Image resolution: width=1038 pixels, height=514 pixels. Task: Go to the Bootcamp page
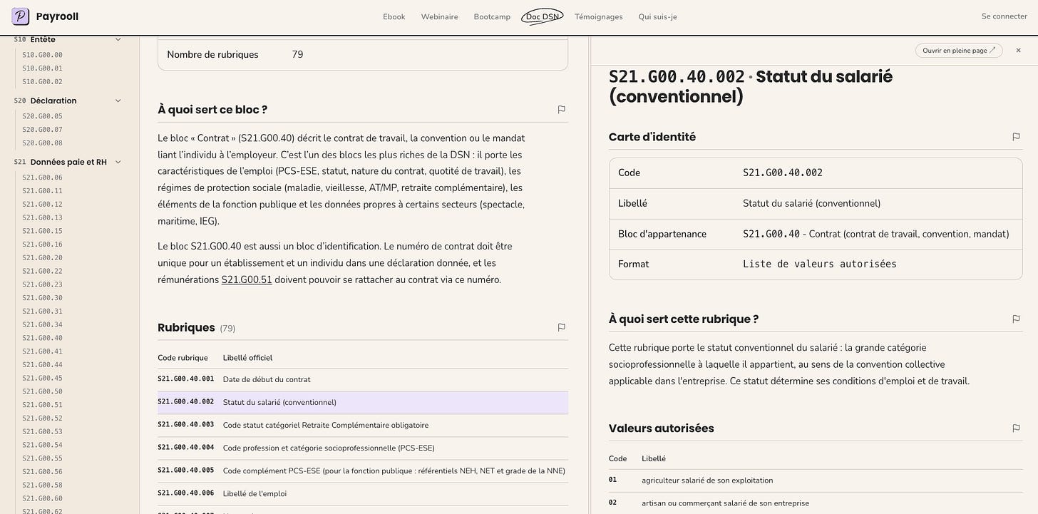tap(492, 16)
